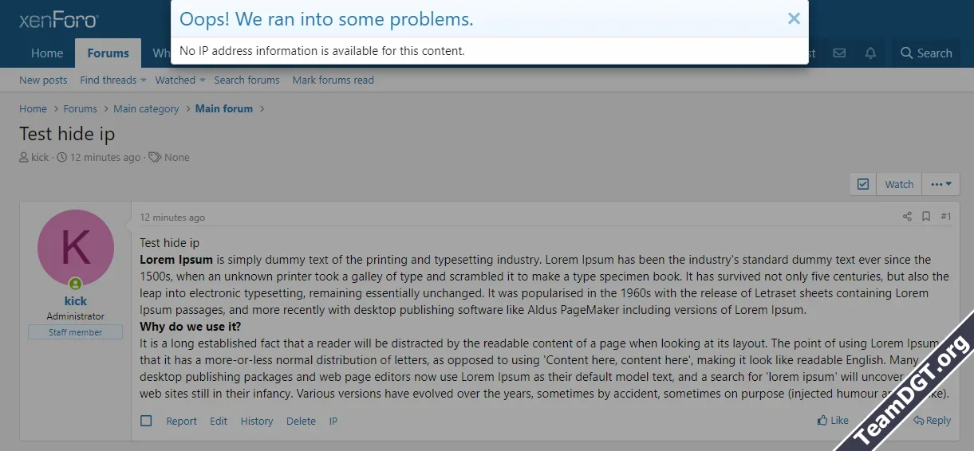
Task: Click the 12 minutes ago thread timestamp
Action: click(x=105, y=157)
